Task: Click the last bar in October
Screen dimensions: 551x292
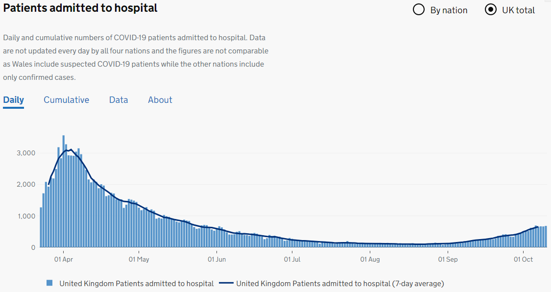Action: click(546, 237)
